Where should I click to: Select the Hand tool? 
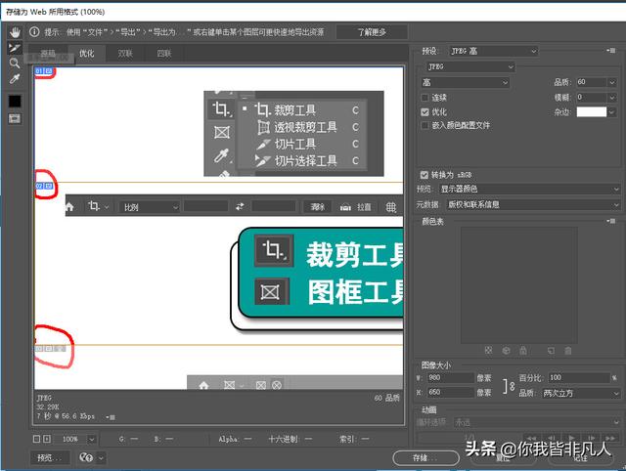coord(15,32)
